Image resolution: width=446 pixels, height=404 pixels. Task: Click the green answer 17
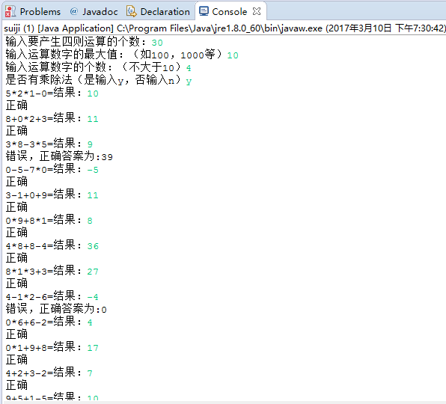pos(93,348)
